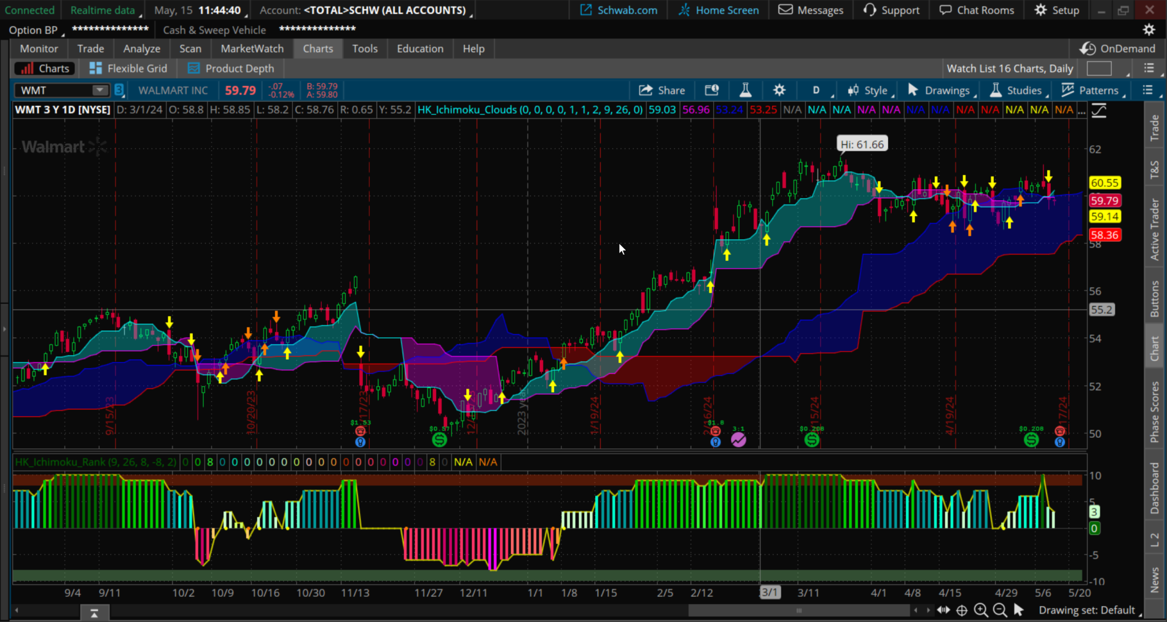This screenshot has height=622, width=1167.
Task: Select the Chart sidebar panel
Action: [x=1154, y=348]
